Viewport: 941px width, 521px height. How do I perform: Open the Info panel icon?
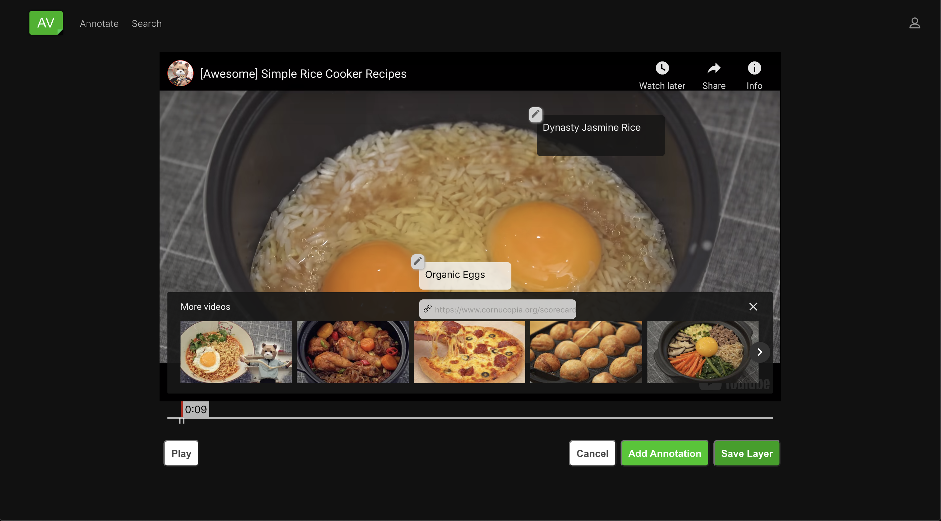tap(754, 68)
